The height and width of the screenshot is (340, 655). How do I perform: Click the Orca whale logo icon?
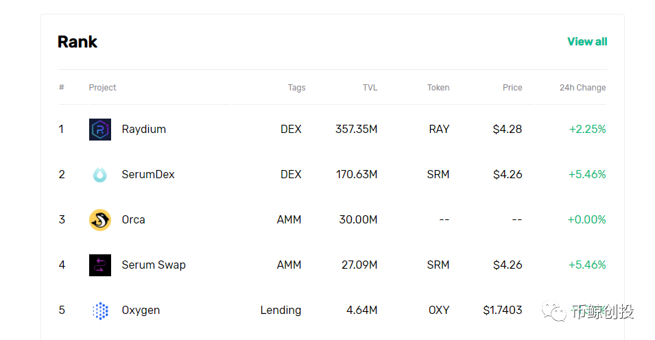tap(100, 220)
